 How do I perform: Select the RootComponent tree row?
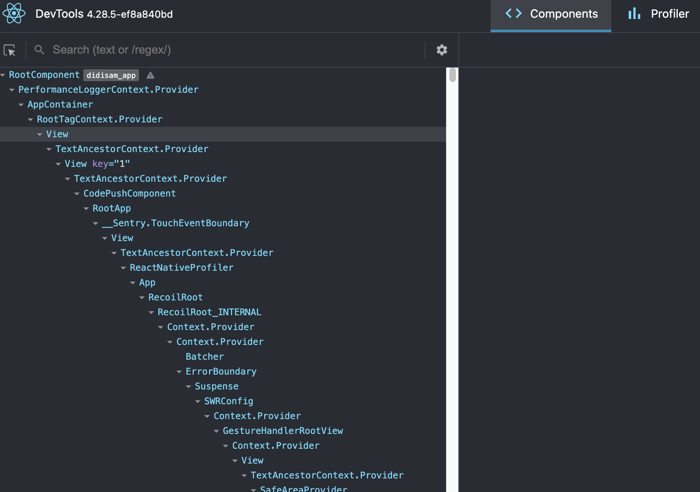click(223, 75)
